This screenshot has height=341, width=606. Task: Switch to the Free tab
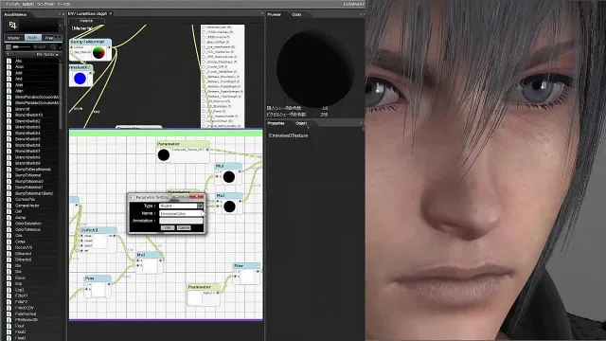[x=48, y=38]
